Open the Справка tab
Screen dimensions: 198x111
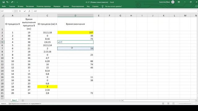point(95,6)
